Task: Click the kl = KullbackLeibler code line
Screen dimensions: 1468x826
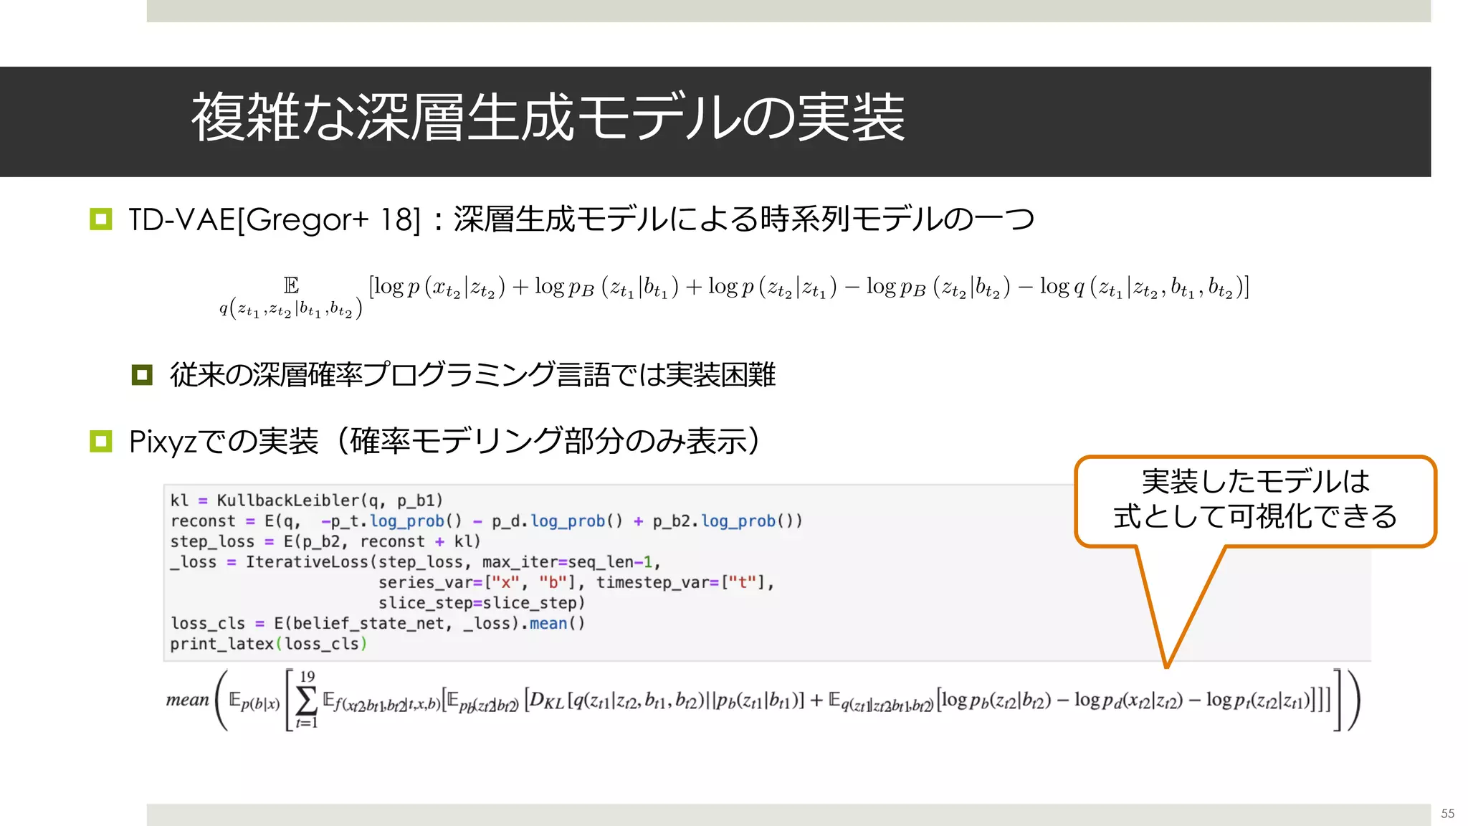Action: [x=306, y=500]
